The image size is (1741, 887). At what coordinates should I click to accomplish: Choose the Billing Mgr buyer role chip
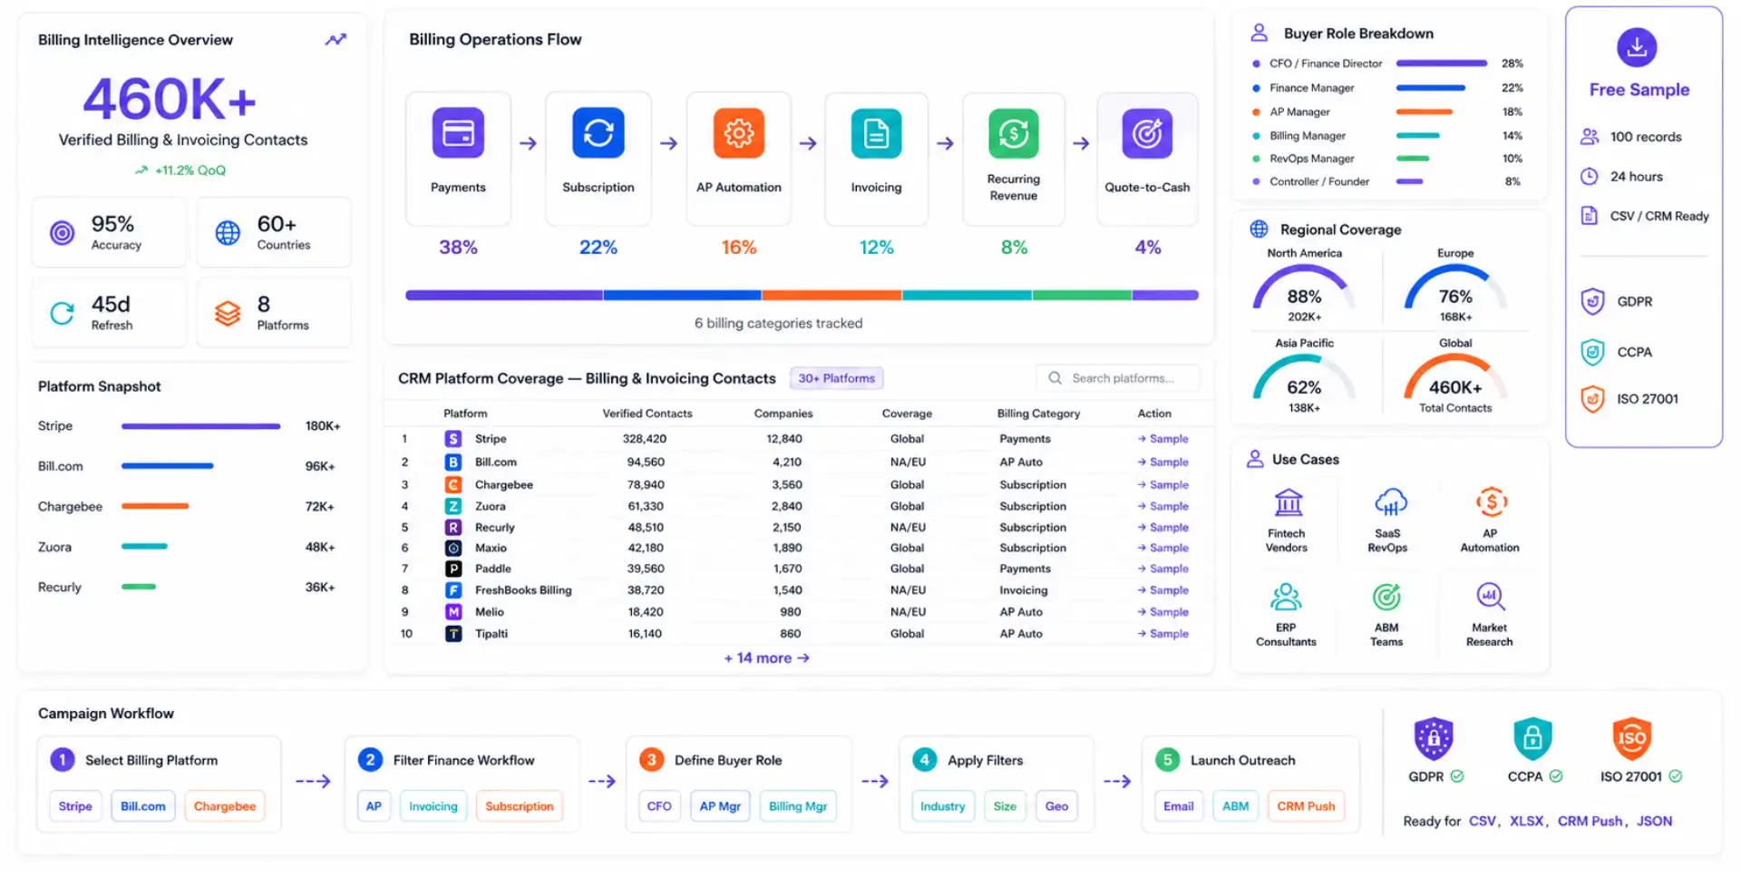pyautogui.click(x=798, y=806)
